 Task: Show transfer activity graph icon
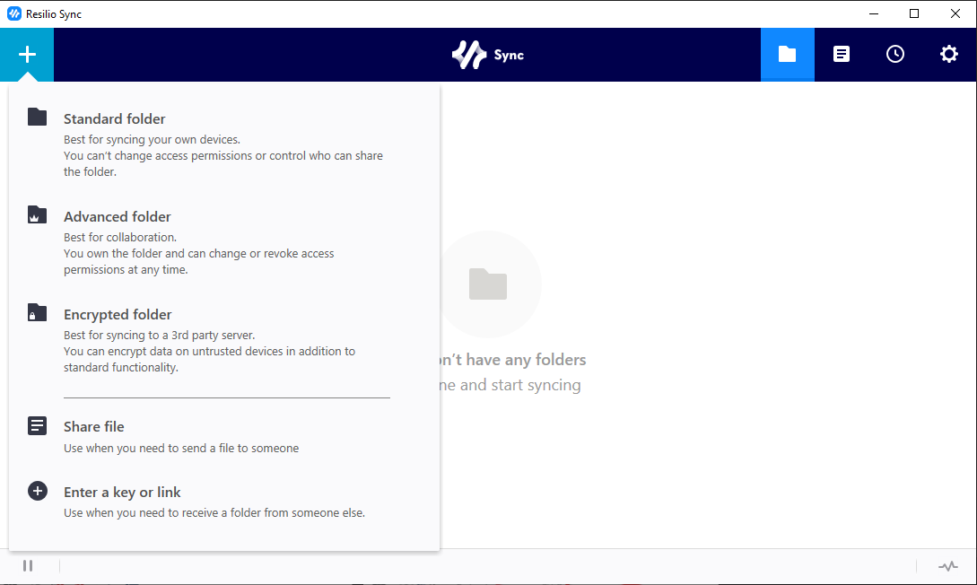pyautogui.click(x=947, y=565)
